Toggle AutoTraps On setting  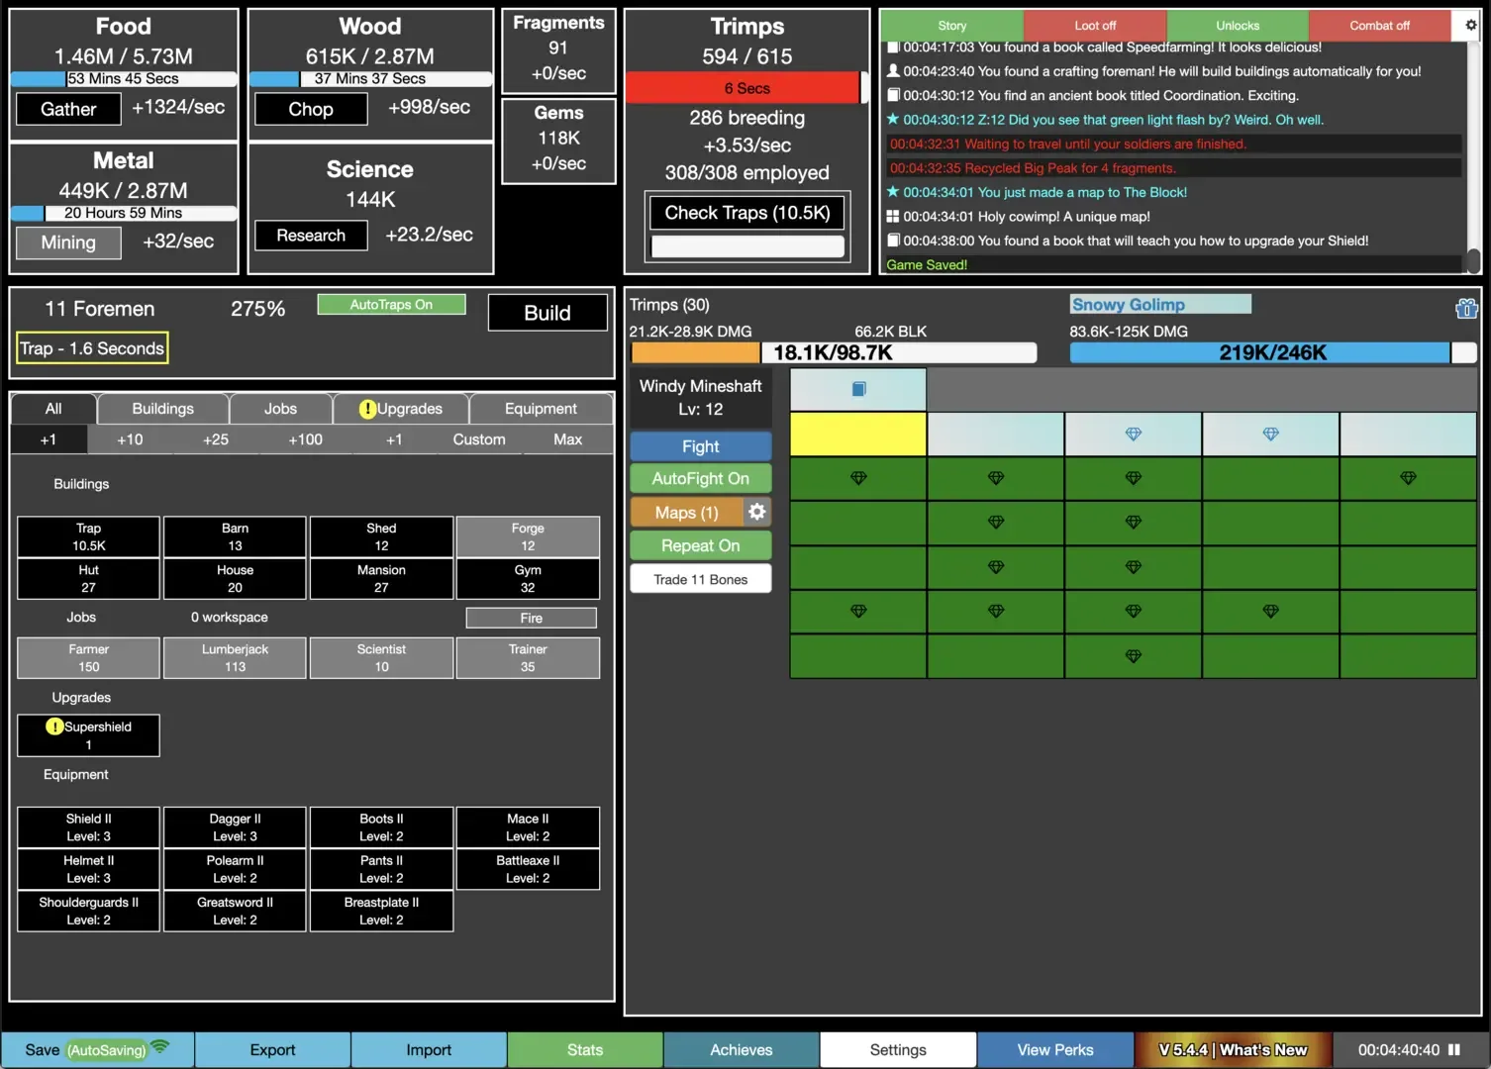pos(391,305)
